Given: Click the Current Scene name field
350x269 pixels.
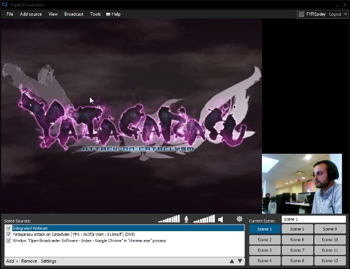Looking at the screenshot, I should pos(314,220).
